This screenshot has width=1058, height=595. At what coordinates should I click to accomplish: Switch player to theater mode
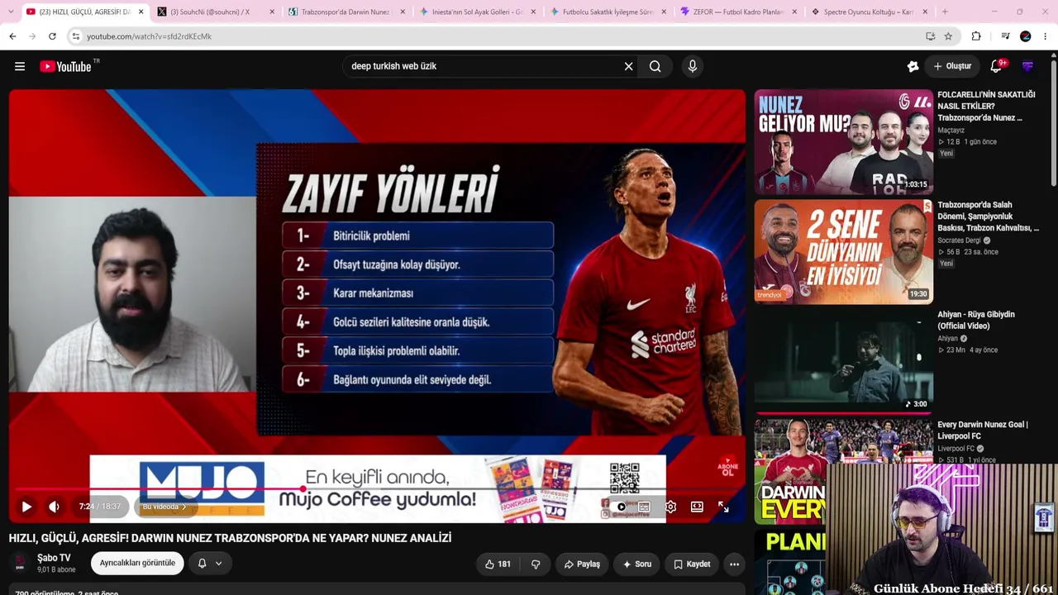[697, 507]
